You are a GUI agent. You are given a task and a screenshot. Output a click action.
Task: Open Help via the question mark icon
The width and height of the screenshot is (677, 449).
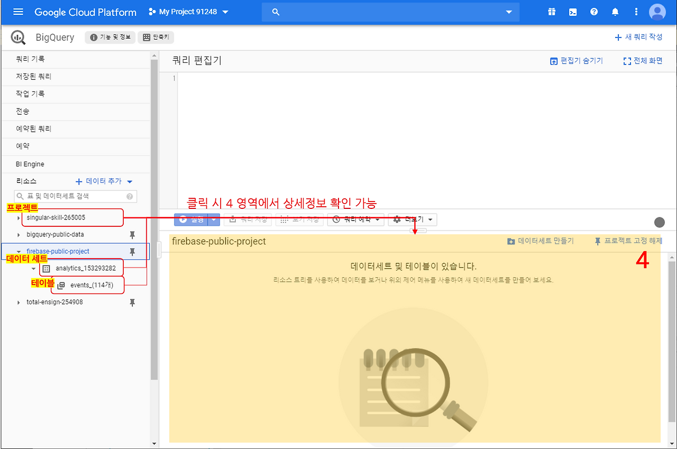594,12
